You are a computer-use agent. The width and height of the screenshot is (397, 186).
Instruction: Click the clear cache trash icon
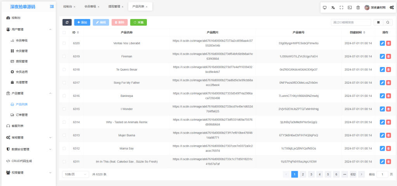[358, 7]
